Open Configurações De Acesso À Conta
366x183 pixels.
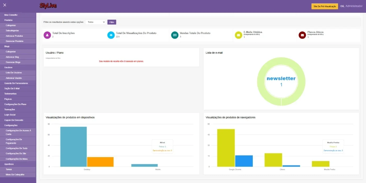point(18,132)
